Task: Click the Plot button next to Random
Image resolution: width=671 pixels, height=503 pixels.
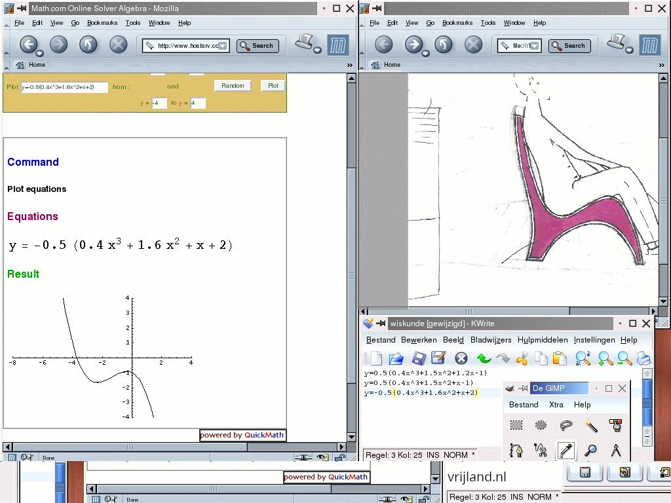Action: pyautogui.click(x=273, y=86)
